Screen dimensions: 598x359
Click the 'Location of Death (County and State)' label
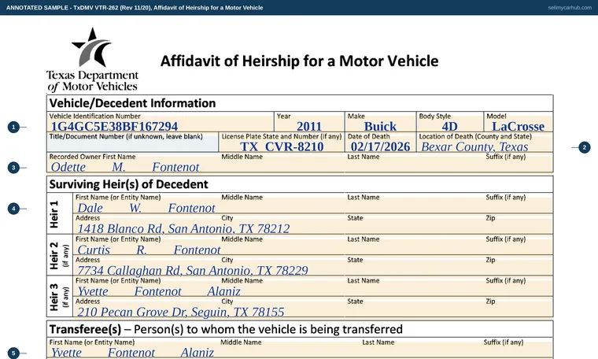(x=475, y=136)
